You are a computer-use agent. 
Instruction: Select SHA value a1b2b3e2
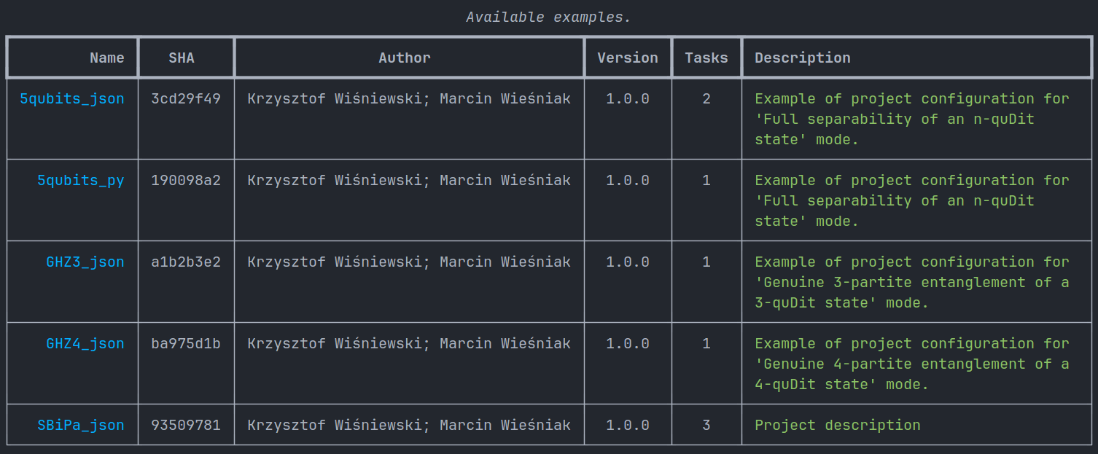click(x=186, y=262)
